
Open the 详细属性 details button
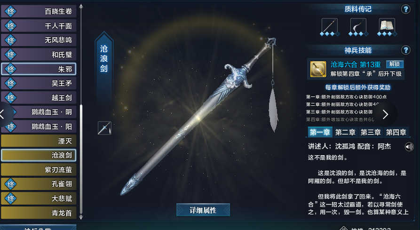coord(203,210)
